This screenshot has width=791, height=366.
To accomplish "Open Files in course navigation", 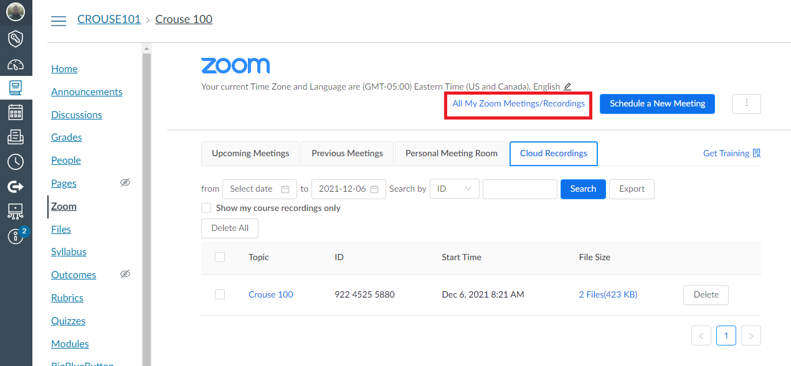I will tap(61, 229).
